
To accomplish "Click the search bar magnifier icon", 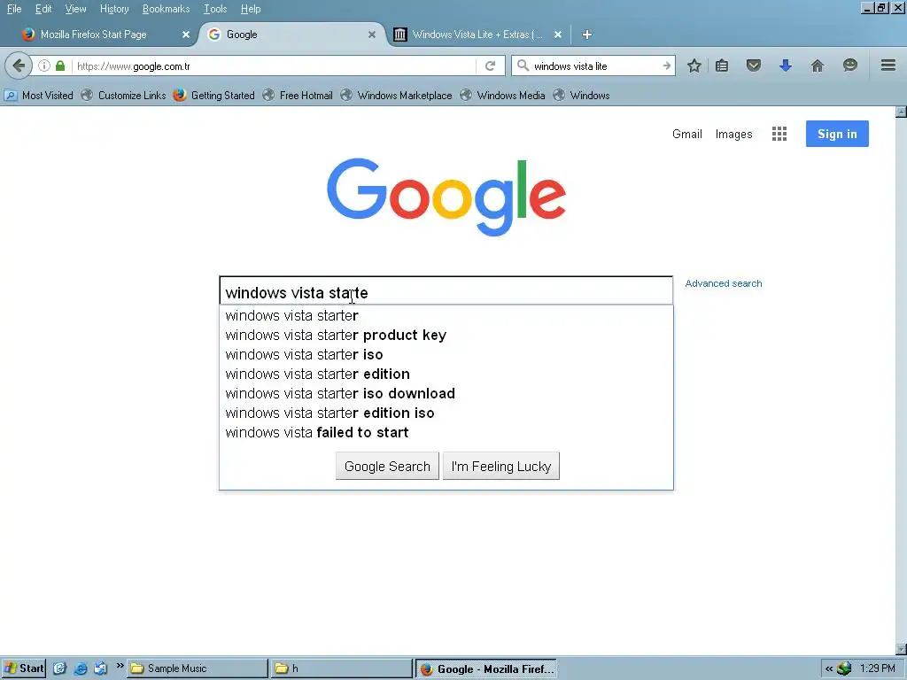I will click(523, 66).
